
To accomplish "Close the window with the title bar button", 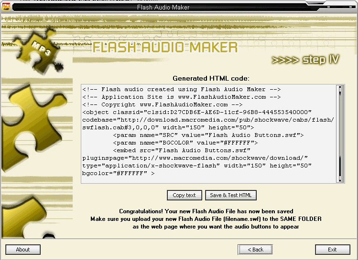I will point(350,7).
